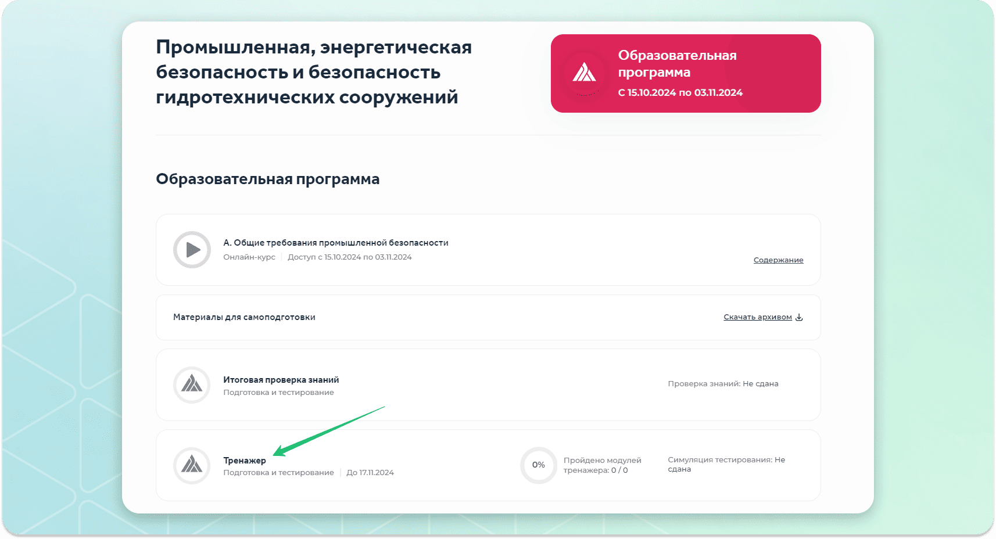This screenshot has width=996, height=539.
Task: Click the Пройдено модулей тренажера counter text
Action: pyautogui.click(x=602, y=465)
